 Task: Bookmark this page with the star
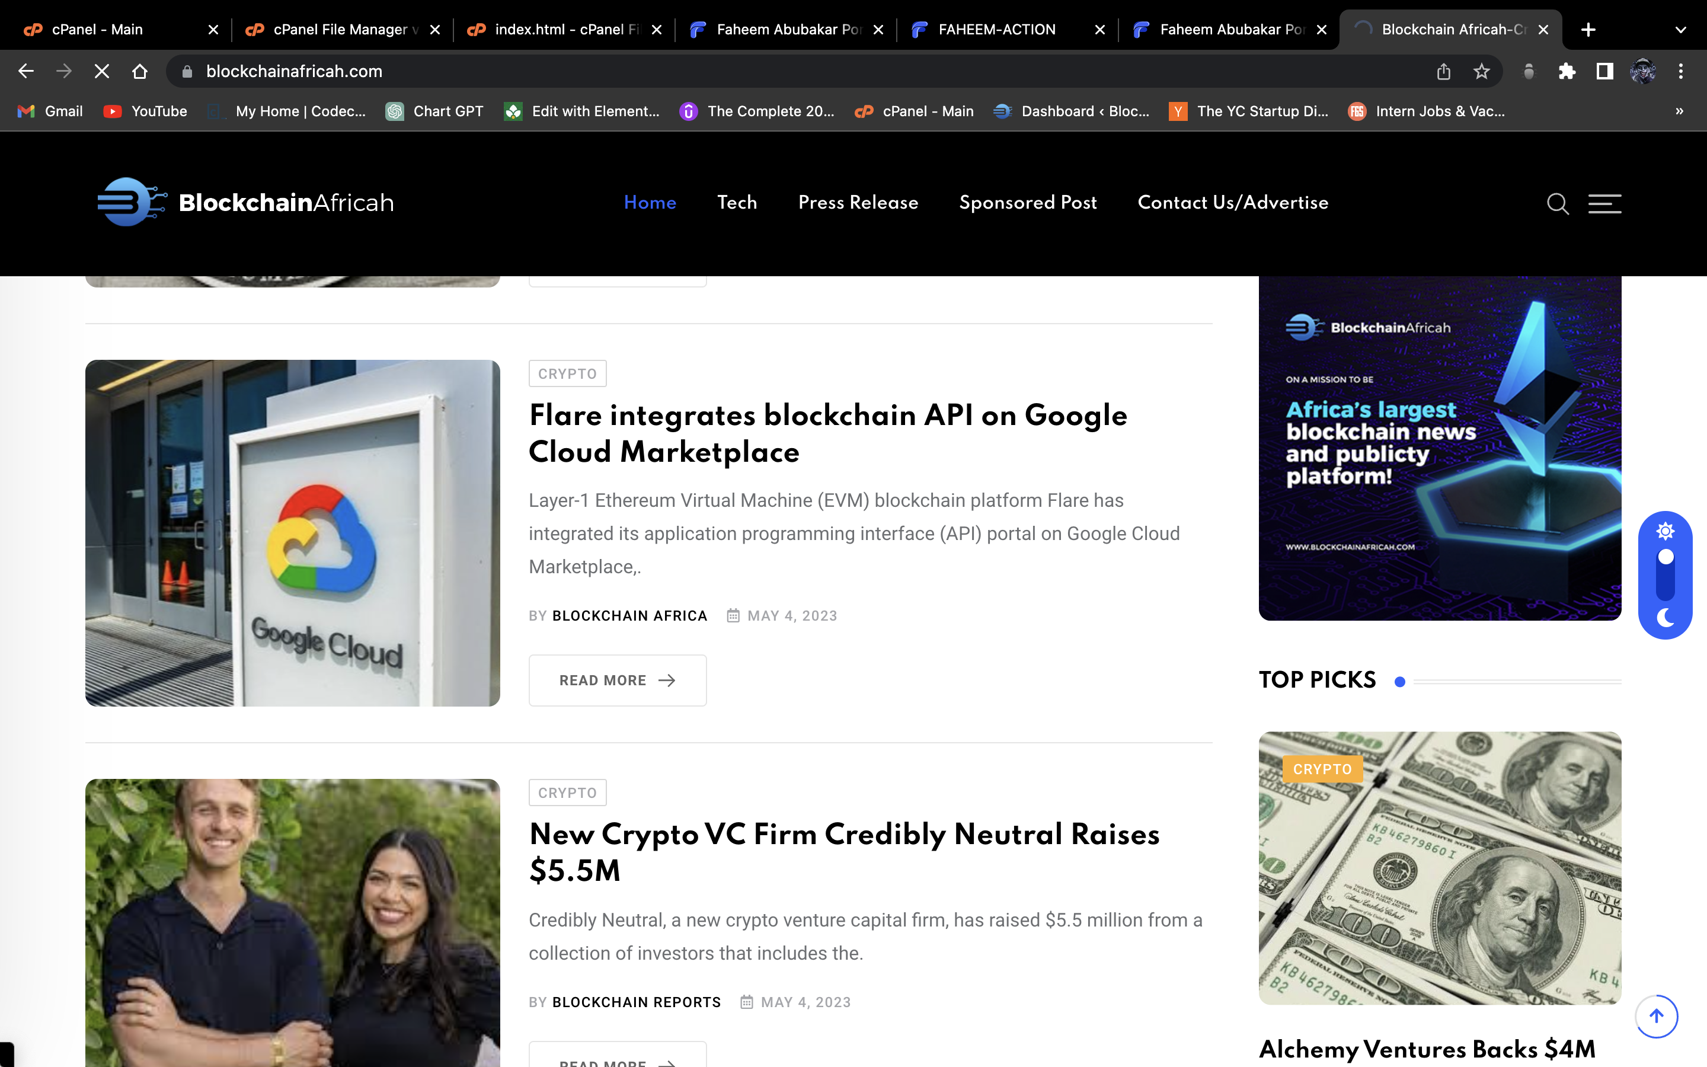coord(1481,71)
